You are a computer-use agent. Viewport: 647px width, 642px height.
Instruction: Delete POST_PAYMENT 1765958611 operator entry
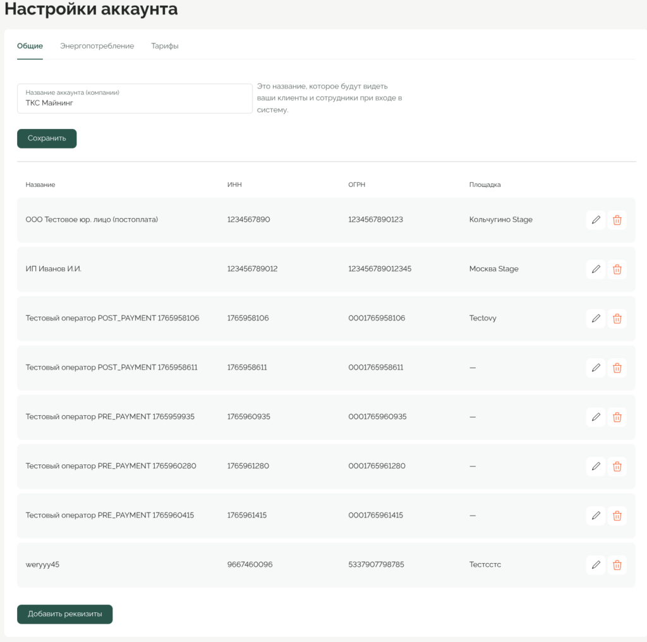(617, 368)
